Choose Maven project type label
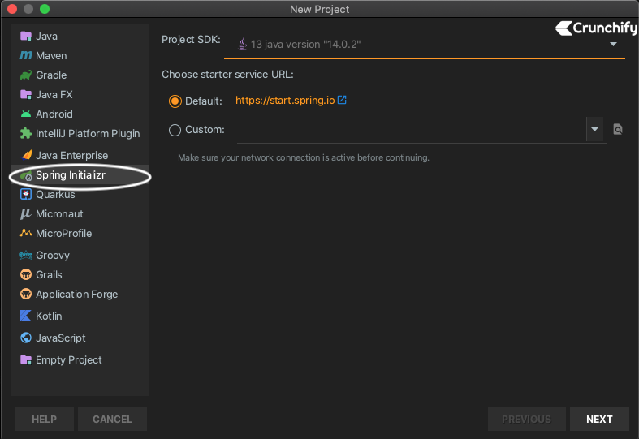 coord(51,55)
